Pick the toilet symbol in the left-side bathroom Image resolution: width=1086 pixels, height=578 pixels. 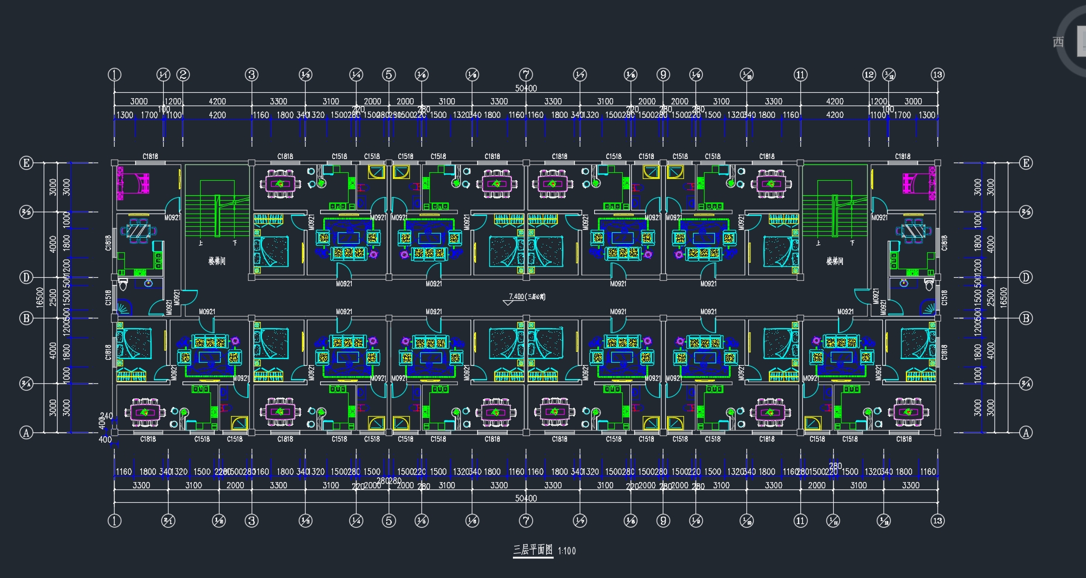point(123,286)
